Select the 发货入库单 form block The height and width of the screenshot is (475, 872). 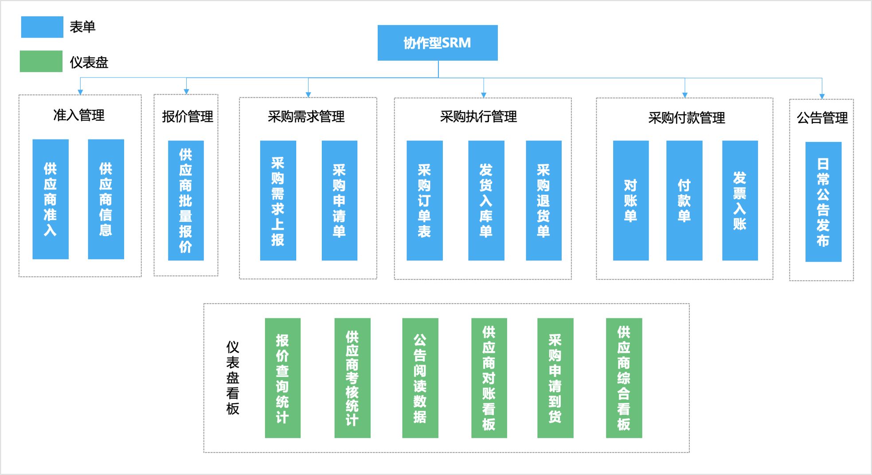486,201
